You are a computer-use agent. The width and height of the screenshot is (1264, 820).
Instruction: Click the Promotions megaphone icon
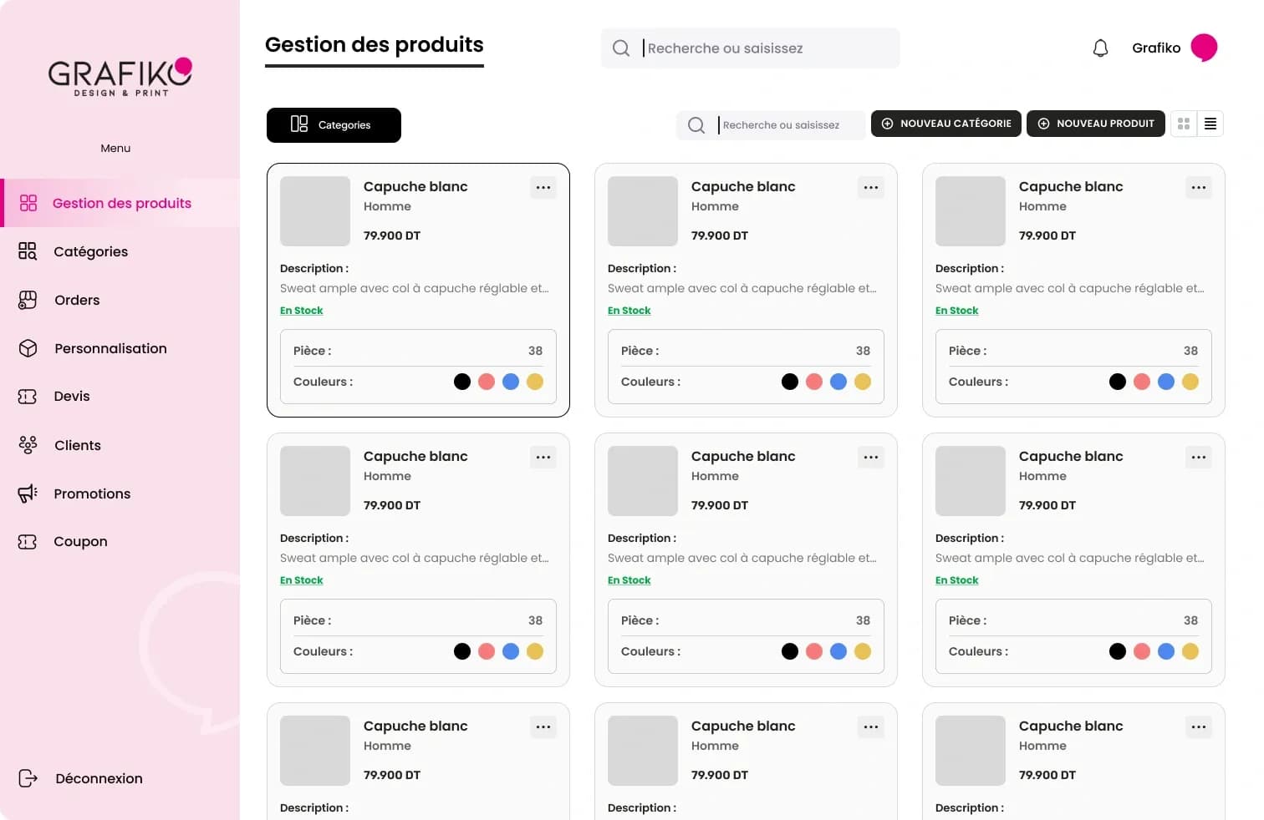[x=28, y=494]
